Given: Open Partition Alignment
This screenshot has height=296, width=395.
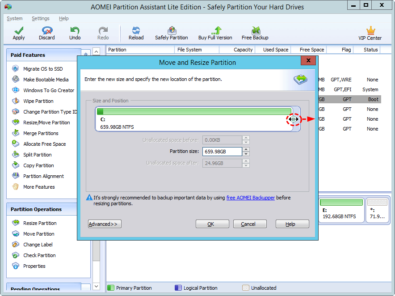Looking at the screenshot, I should pyautogui.click(x=44, y=176).
